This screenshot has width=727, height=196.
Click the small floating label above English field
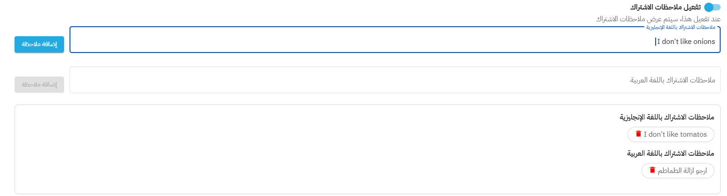click(681, 27)
